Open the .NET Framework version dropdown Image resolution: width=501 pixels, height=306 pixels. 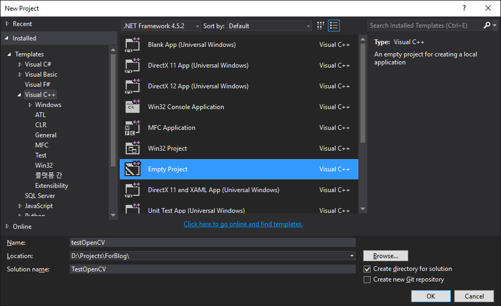point(161,26)
